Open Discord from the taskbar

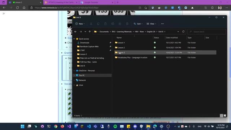pyautogui.click(x=135, y=126)
